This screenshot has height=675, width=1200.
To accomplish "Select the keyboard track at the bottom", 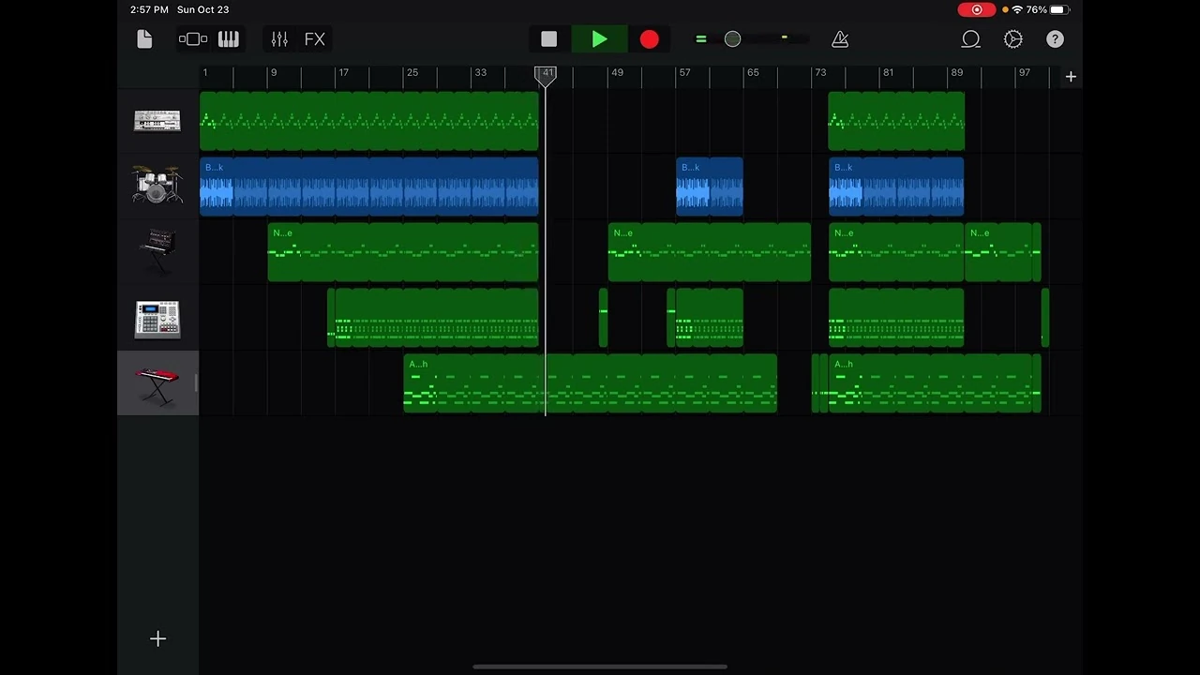I will point(157,384).
